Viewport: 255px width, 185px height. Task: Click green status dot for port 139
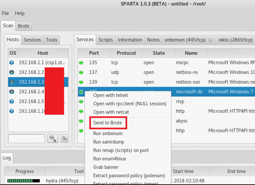(81, 82)
